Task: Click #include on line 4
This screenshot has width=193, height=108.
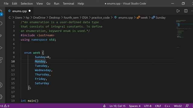Action: pos(28,35)
